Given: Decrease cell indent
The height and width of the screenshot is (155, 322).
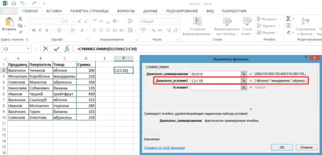Looking at the screenshot, I should pyautogui.click(x=115, y=30).
